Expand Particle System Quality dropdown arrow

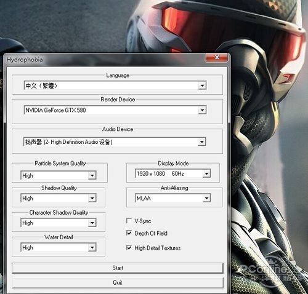click(x=92, y=175)
